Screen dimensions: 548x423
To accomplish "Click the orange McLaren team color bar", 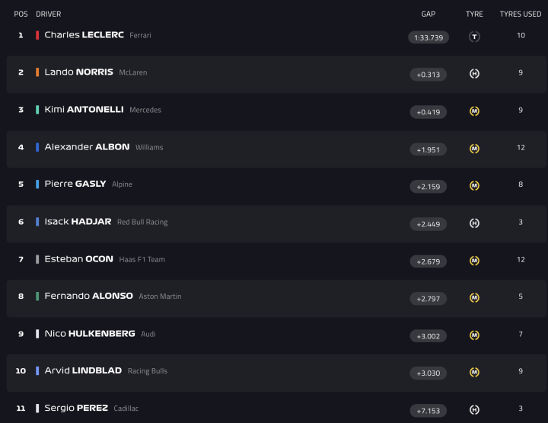I will 37,72.
